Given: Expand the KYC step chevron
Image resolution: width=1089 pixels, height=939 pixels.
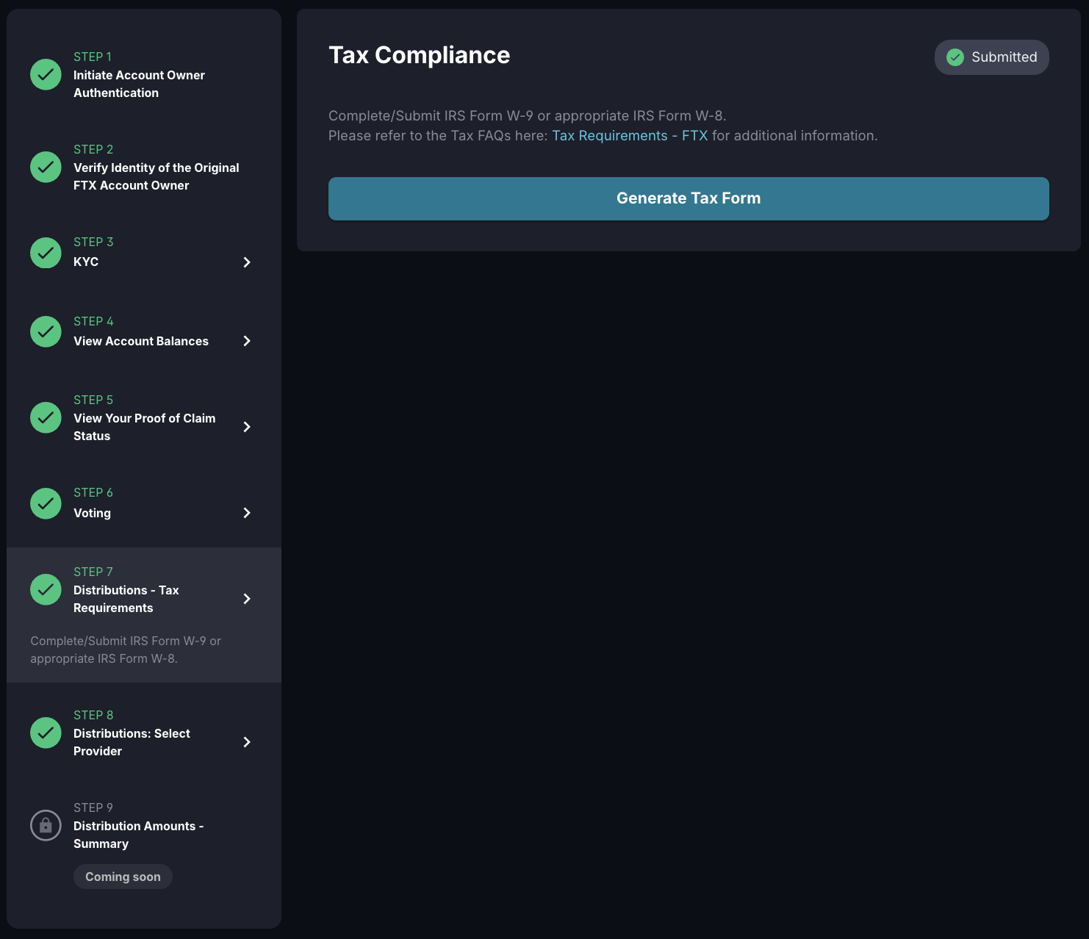Looking at the screenshot, I should [247, 262].
